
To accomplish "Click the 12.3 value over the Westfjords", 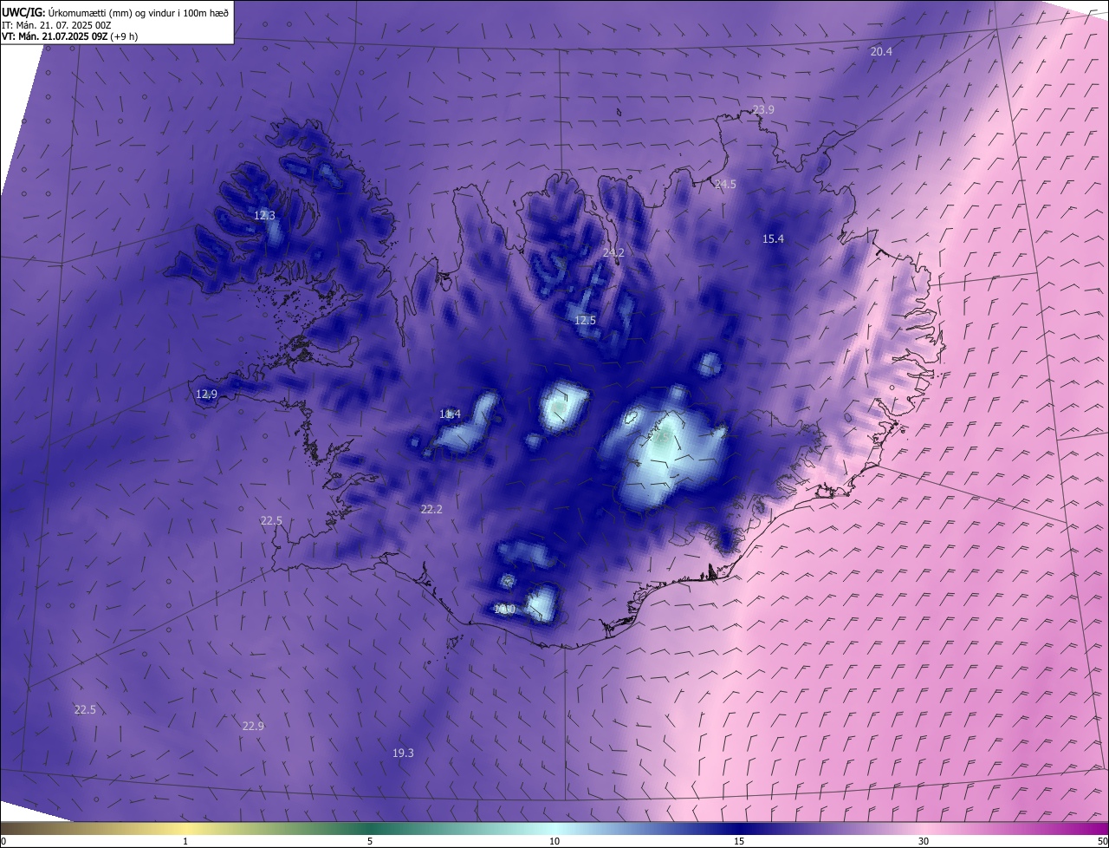I will coord(264,216).
